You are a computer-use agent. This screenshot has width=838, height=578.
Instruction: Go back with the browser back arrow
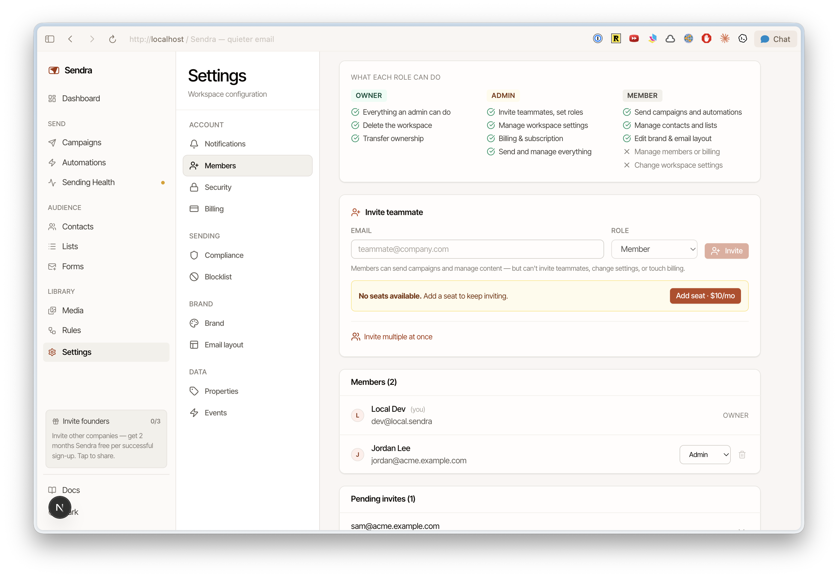[x=70, y=39]
